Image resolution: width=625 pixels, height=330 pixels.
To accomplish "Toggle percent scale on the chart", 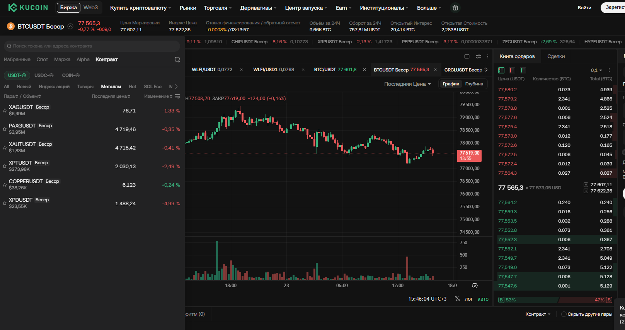I will 457,299.
